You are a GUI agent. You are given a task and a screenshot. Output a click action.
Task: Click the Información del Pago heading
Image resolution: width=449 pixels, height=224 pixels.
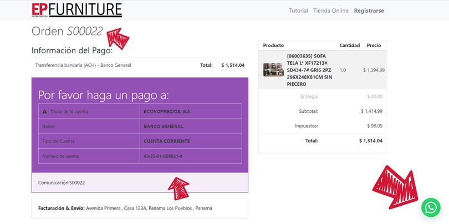(72, 50)
